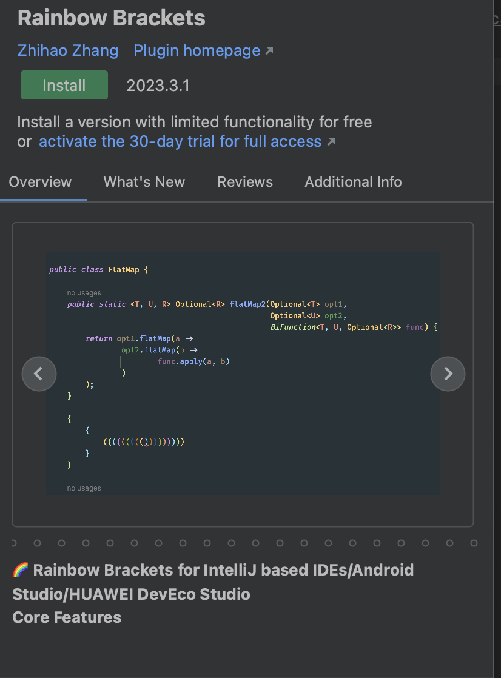501x678 pixels.
Task: Open the Plugin homepage link
Action: pos(197,50)
